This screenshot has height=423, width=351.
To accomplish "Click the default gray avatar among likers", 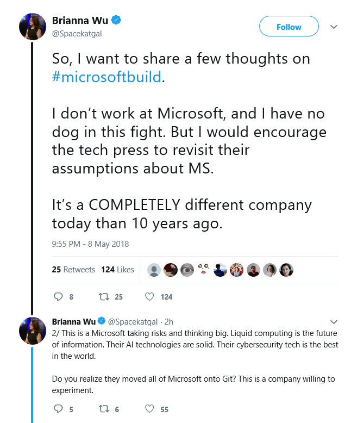I will coord(154,270).
